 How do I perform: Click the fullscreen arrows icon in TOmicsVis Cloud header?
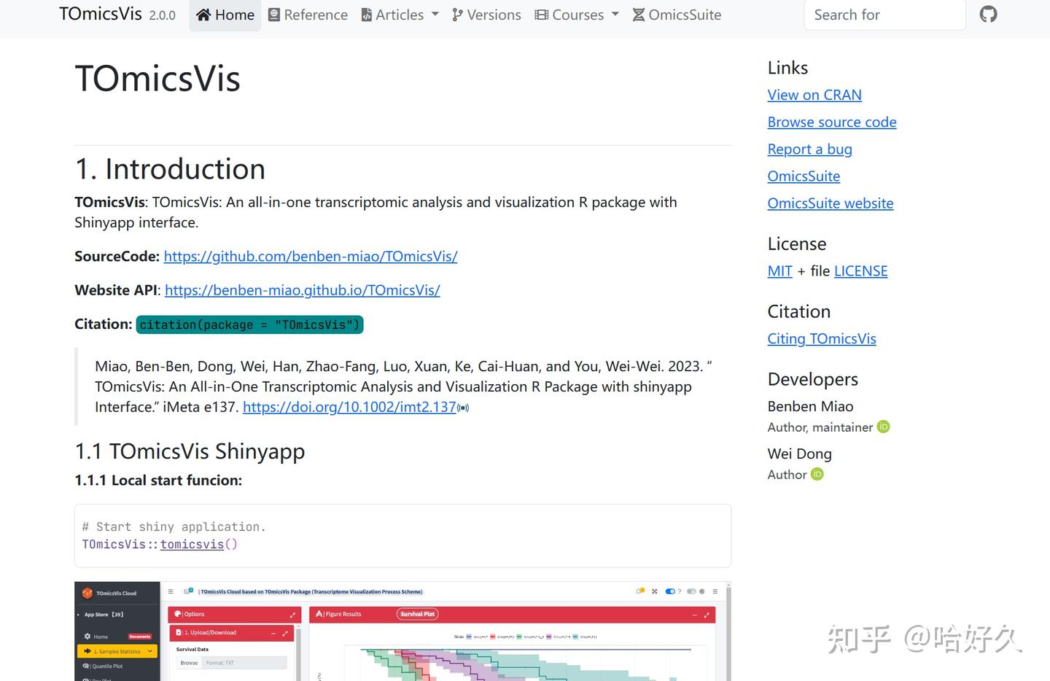point(654,591)
